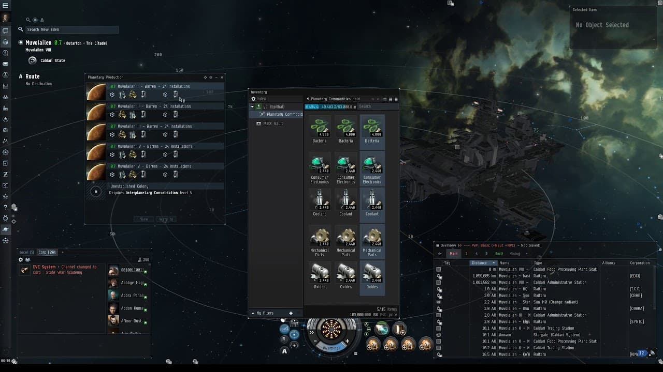Select Aabbye Hagi in the corp member list
The height and width of the screenshot is (372, 663).
point(128,283)
